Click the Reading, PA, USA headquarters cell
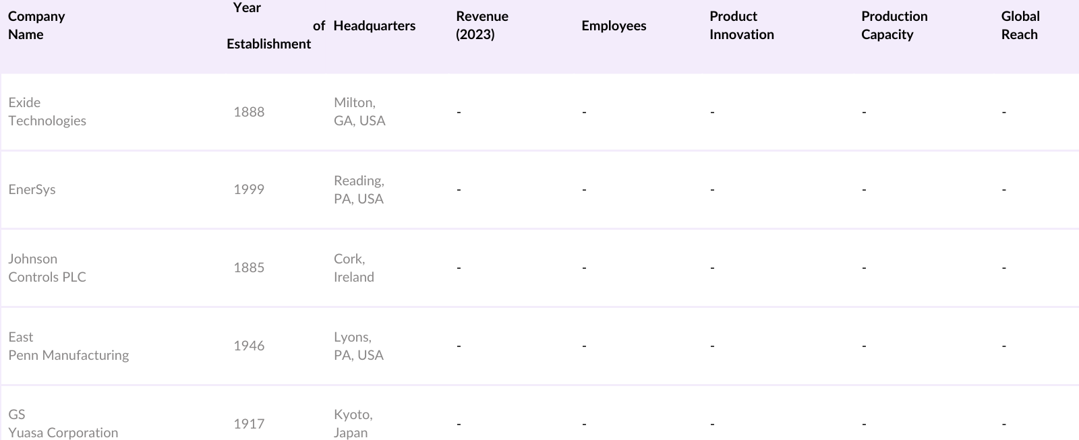The width and height of the screenshot is (1079, 440). (x=359, y=189)
